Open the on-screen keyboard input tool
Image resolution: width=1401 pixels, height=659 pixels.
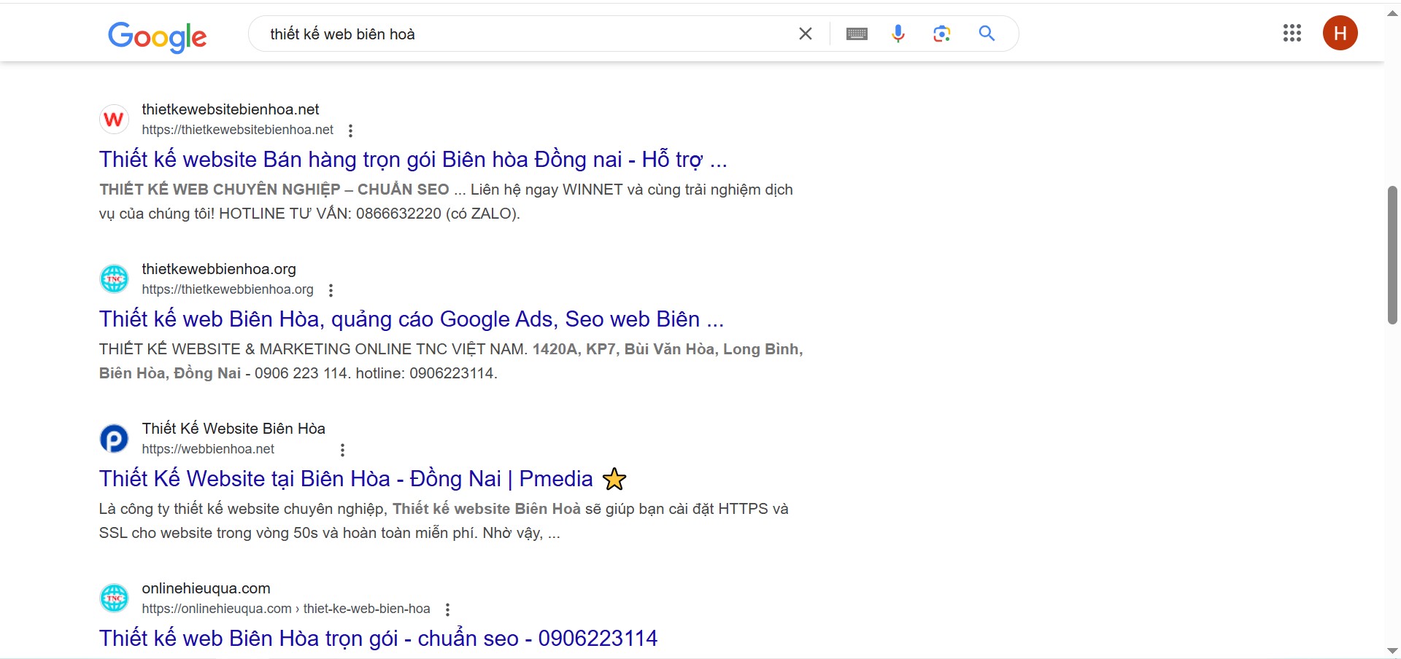(x=857, y=34)
